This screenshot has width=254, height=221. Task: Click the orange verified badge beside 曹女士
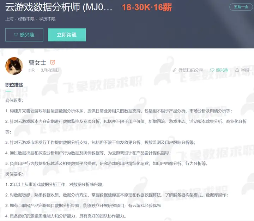coord(53,62)
